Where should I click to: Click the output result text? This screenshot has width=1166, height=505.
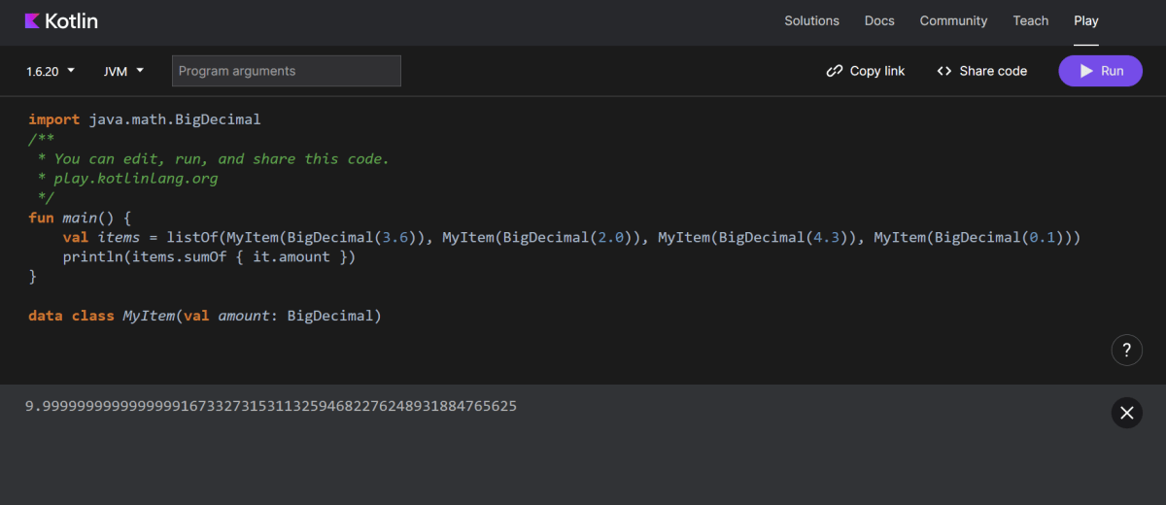(271, 406)
